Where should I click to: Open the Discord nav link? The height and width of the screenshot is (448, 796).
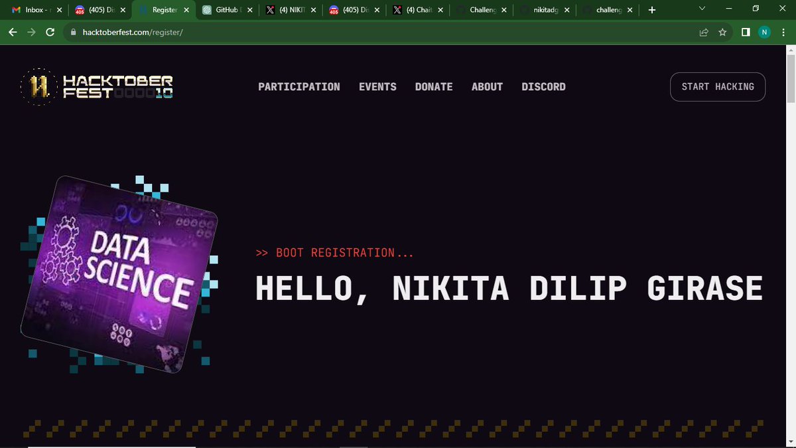click(544, 87)
